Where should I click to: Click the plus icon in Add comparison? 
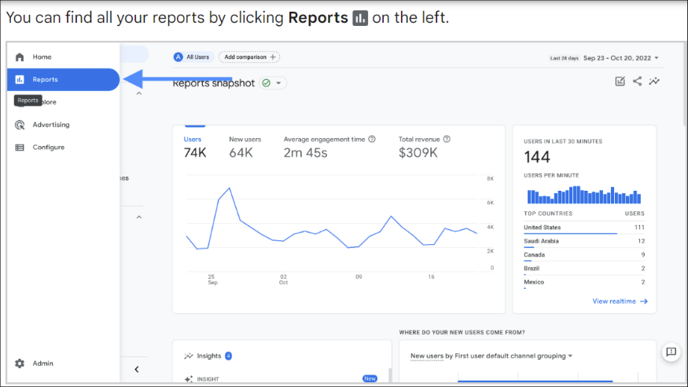273,57
